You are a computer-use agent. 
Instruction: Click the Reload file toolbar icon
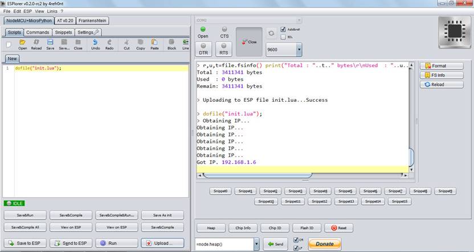[x=36, y=44]
